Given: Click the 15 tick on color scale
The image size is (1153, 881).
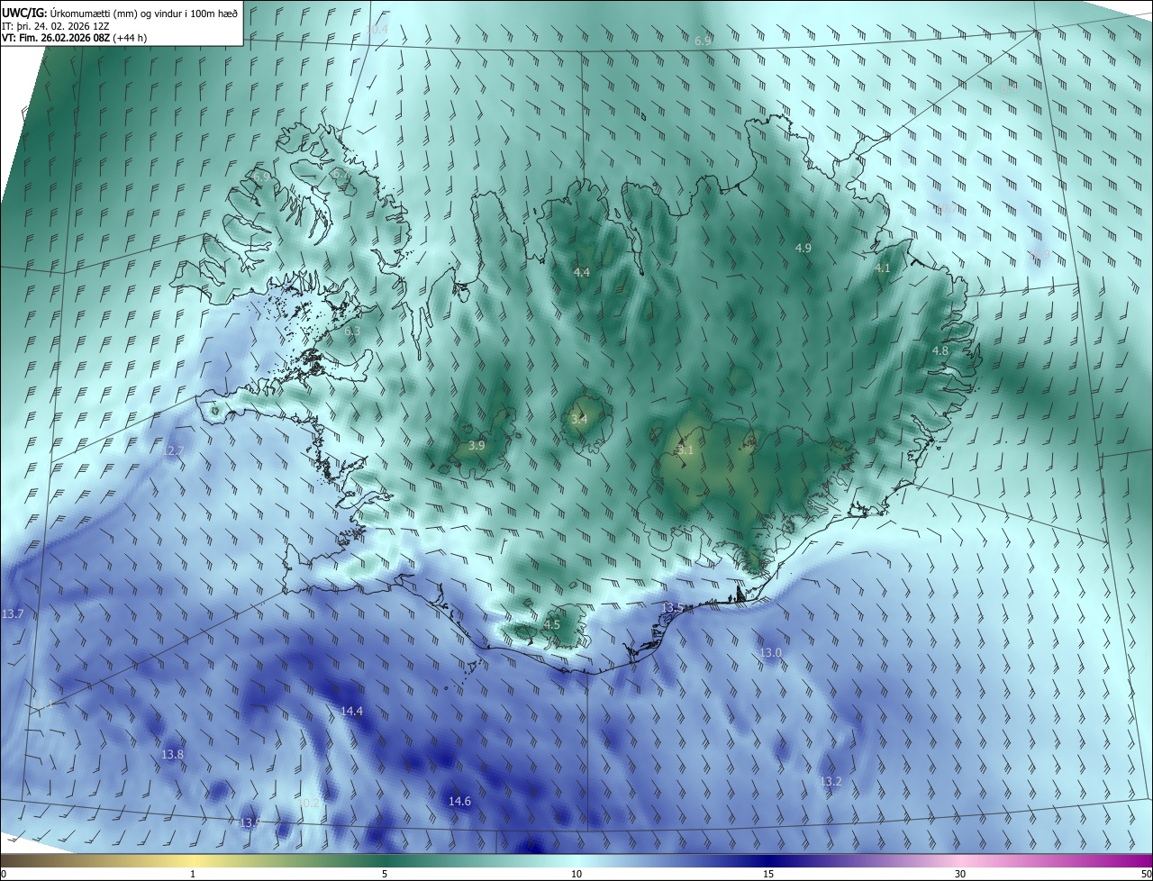Looking at the screenshot, I should tap(768, 874).
